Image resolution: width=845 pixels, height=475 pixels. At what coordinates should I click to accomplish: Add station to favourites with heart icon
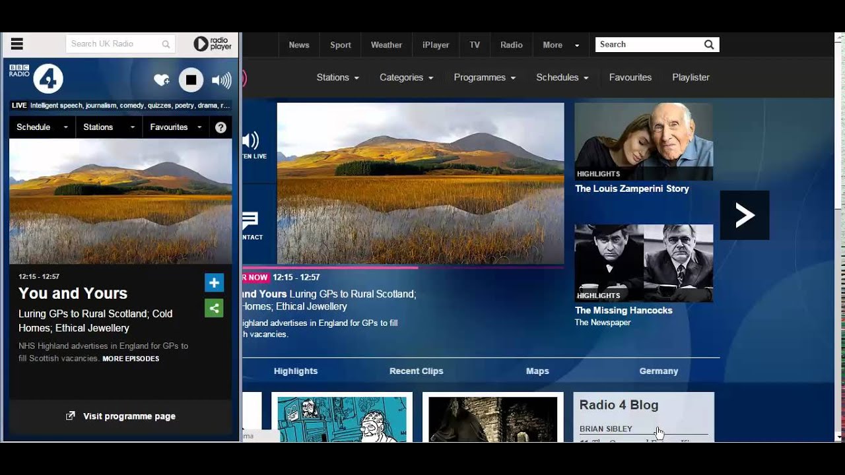(162, 80)
